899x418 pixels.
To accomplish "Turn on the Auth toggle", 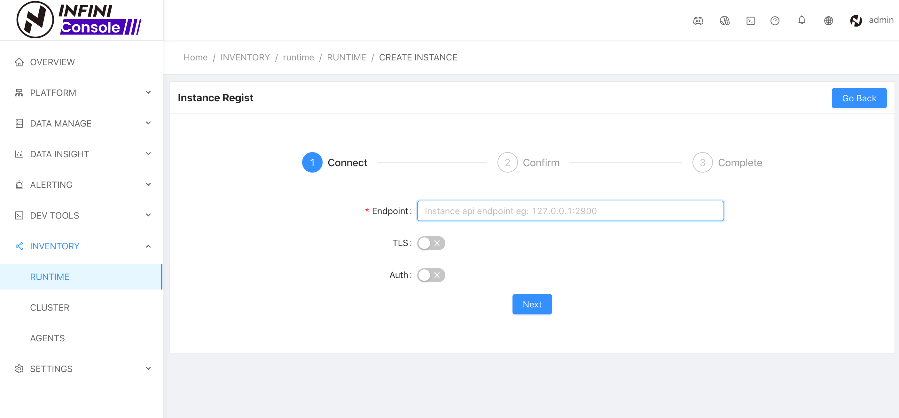I will tap(431, 275).
